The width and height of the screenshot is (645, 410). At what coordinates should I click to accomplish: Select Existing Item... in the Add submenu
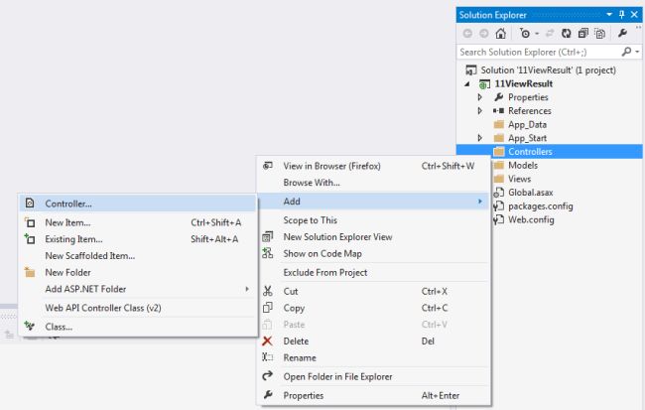point(138,239)
